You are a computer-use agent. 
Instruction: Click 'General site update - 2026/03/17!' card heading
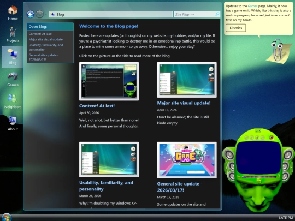coord(180,187)
